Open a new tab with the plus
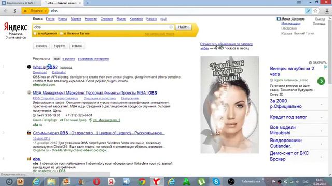 [x=88, y=3]
